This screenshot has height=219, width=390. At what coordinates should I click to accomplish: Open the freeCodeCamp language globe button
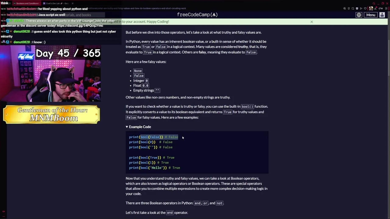coord(359,15)
